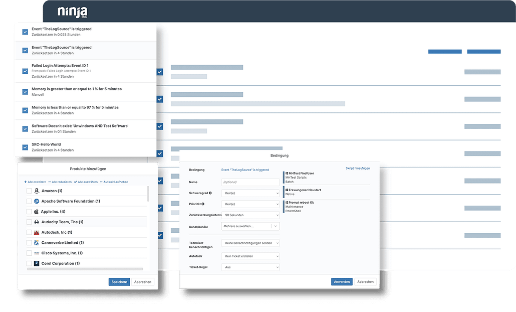Click the product list horizontal scrollbar
Screen dimensions: 516x312
85,269
